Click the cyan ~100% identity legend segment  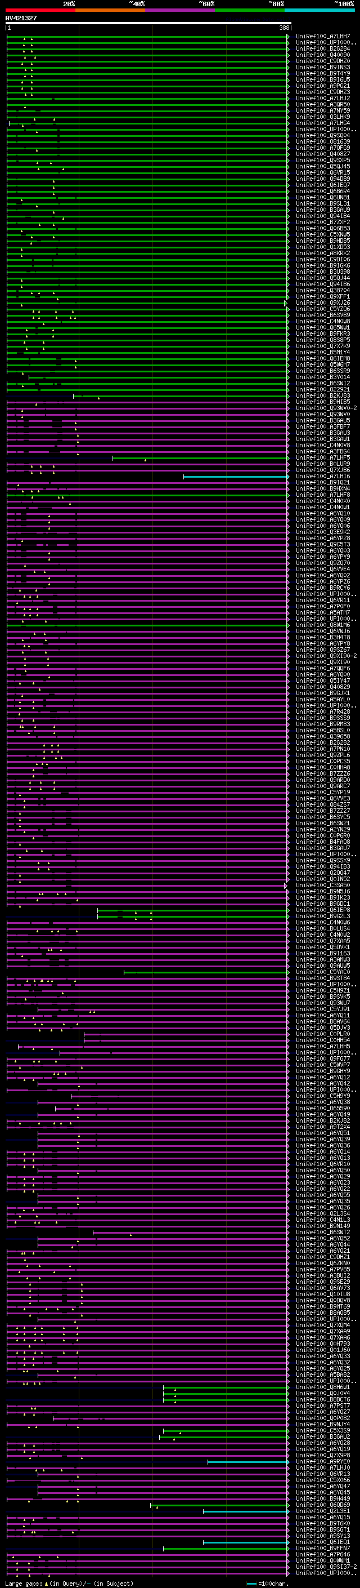click(320, 10)
